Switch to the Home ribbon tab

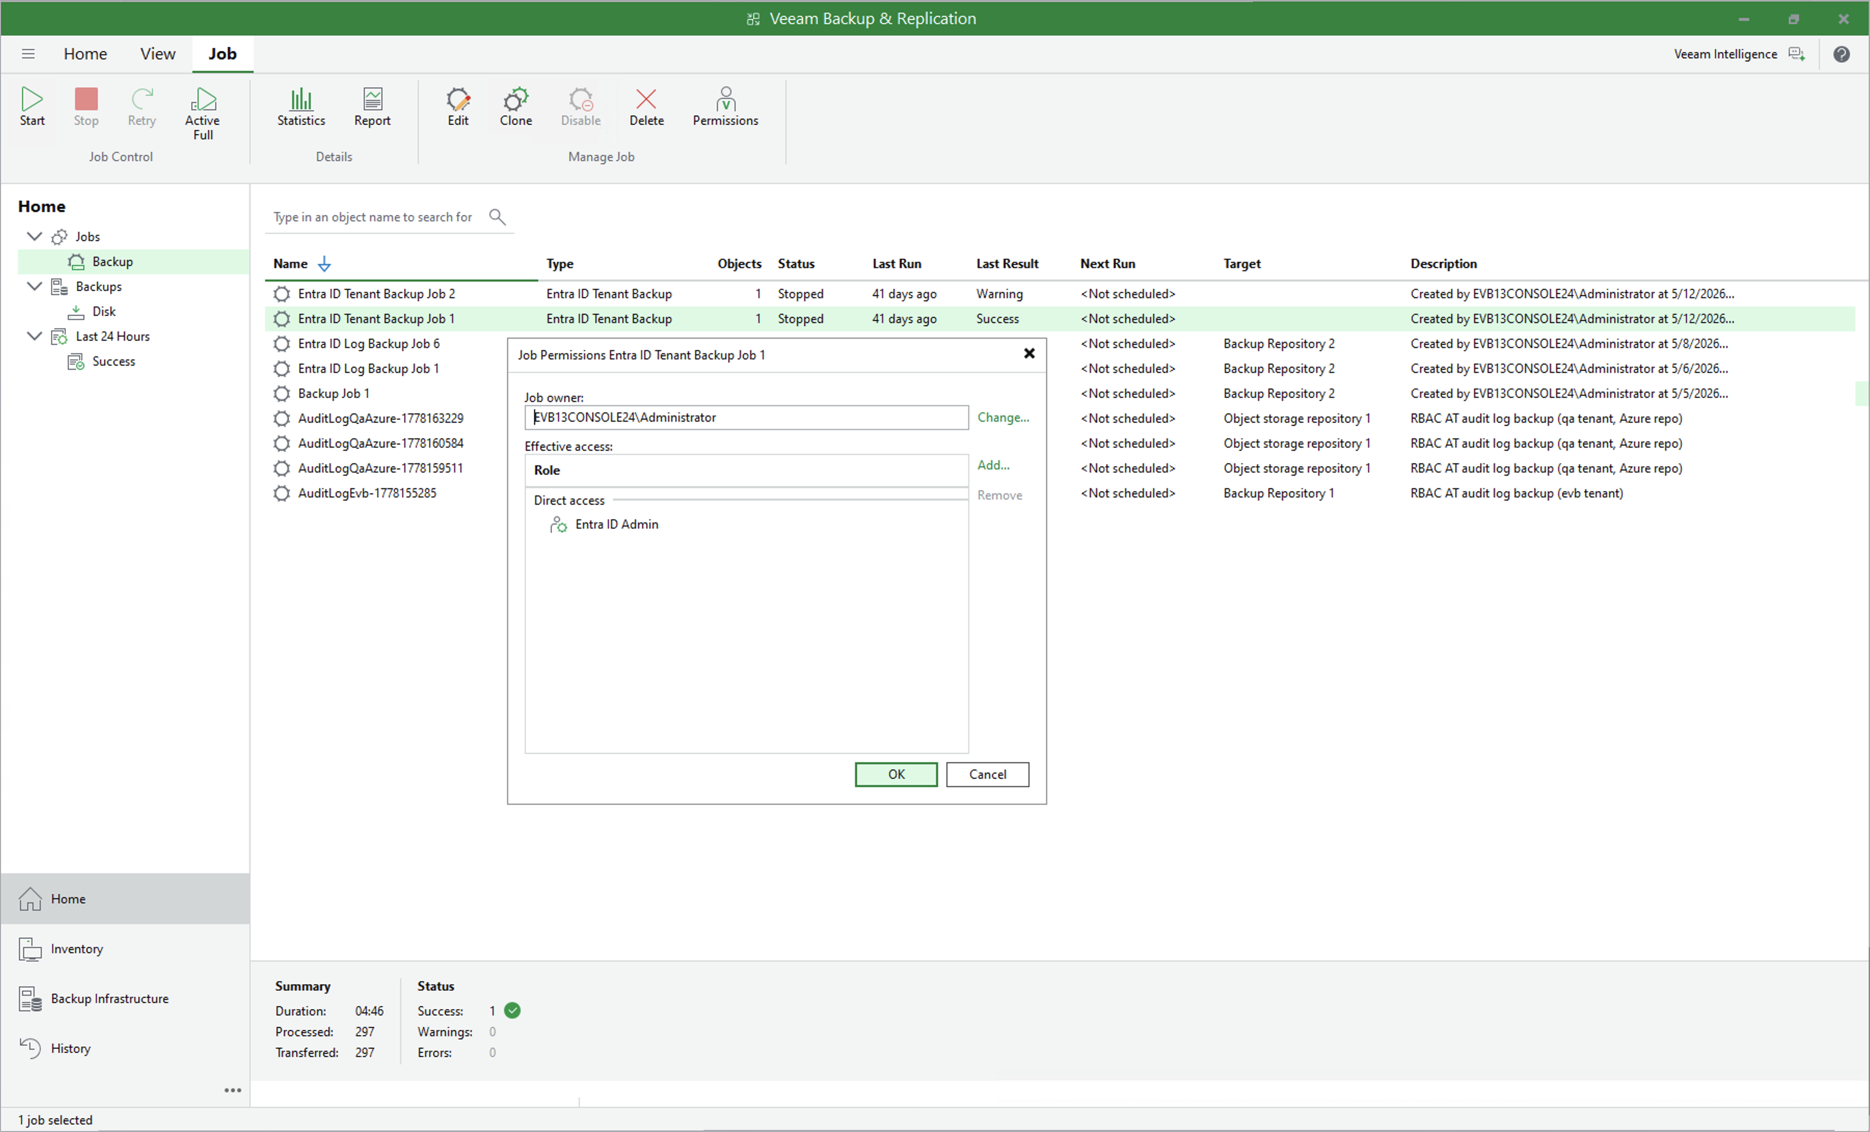(x=85, y=54)
